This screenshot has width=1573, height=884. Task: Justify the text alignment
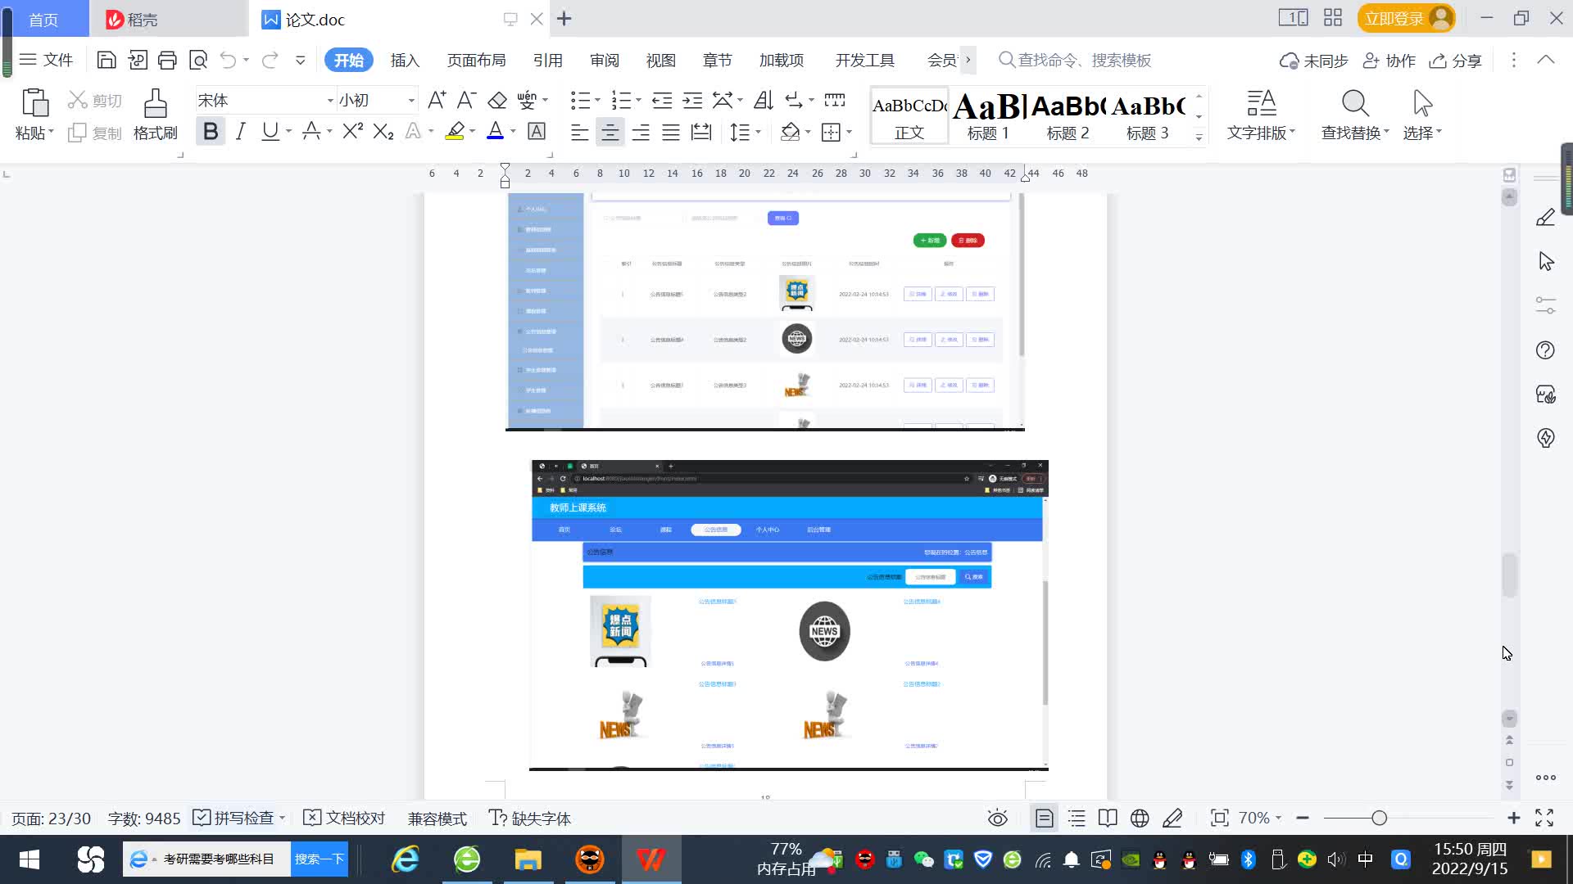click(671, 132)
